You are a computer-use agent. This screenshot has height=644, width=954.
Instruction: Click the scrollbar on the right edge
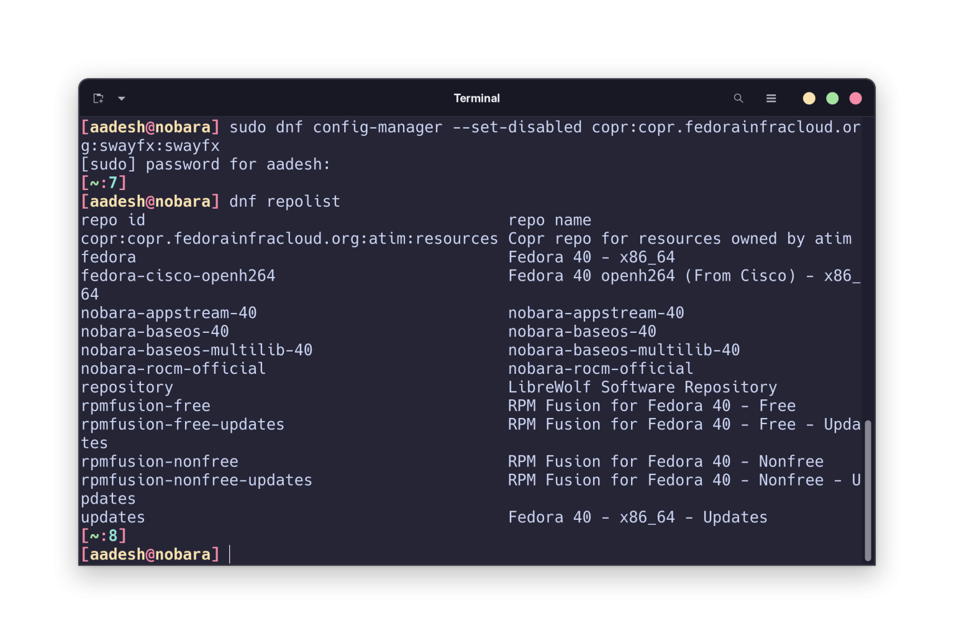point(868,491)
